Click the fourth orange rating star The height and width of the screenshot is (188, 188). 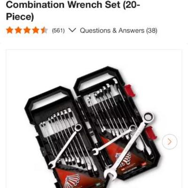tap(36, 30)
